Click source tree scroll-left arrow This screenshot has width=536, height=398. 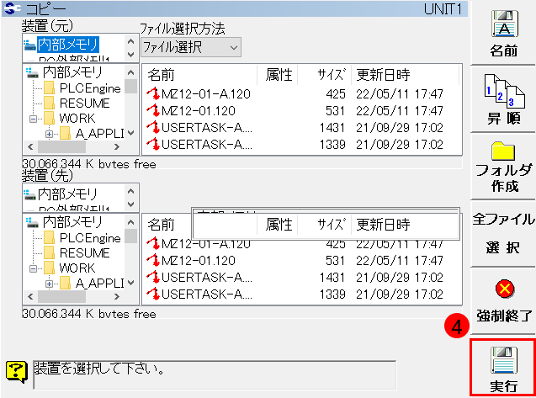(x=30, y=147)
